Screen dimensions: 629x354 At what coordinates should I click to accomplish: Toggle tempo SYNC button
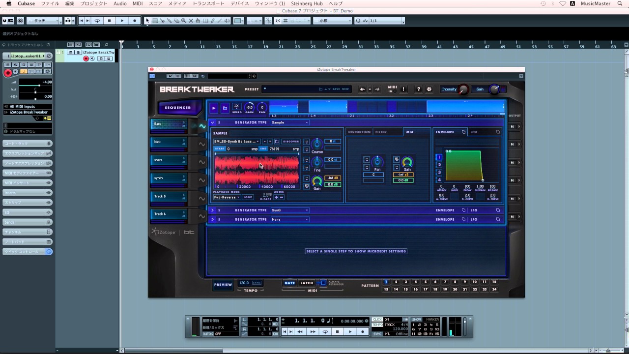257,283
